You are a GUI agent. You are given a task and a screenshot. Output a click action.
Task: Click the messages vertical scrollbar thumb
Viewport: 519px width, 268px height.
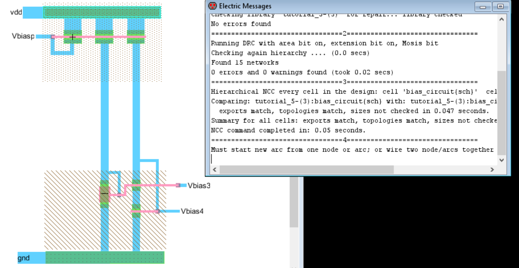502,112
